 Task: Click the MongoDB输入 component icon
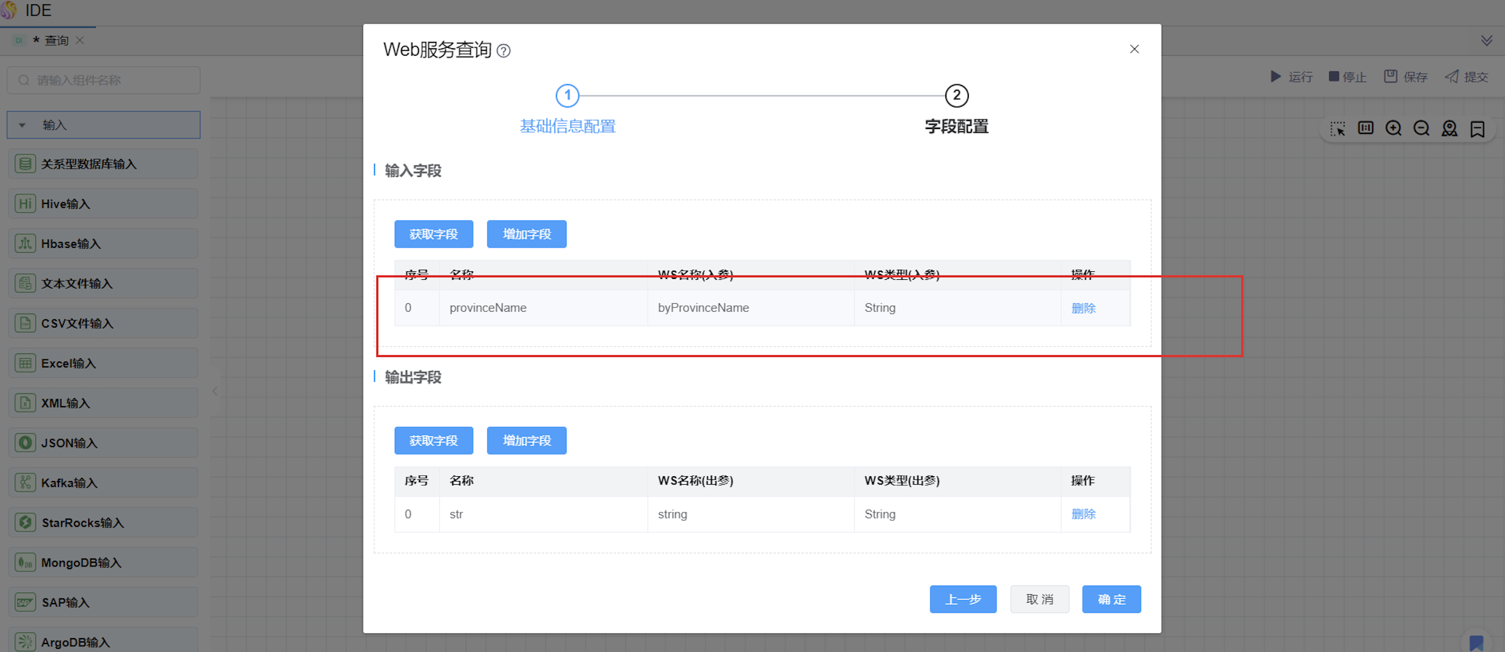[x=25, y=563]
